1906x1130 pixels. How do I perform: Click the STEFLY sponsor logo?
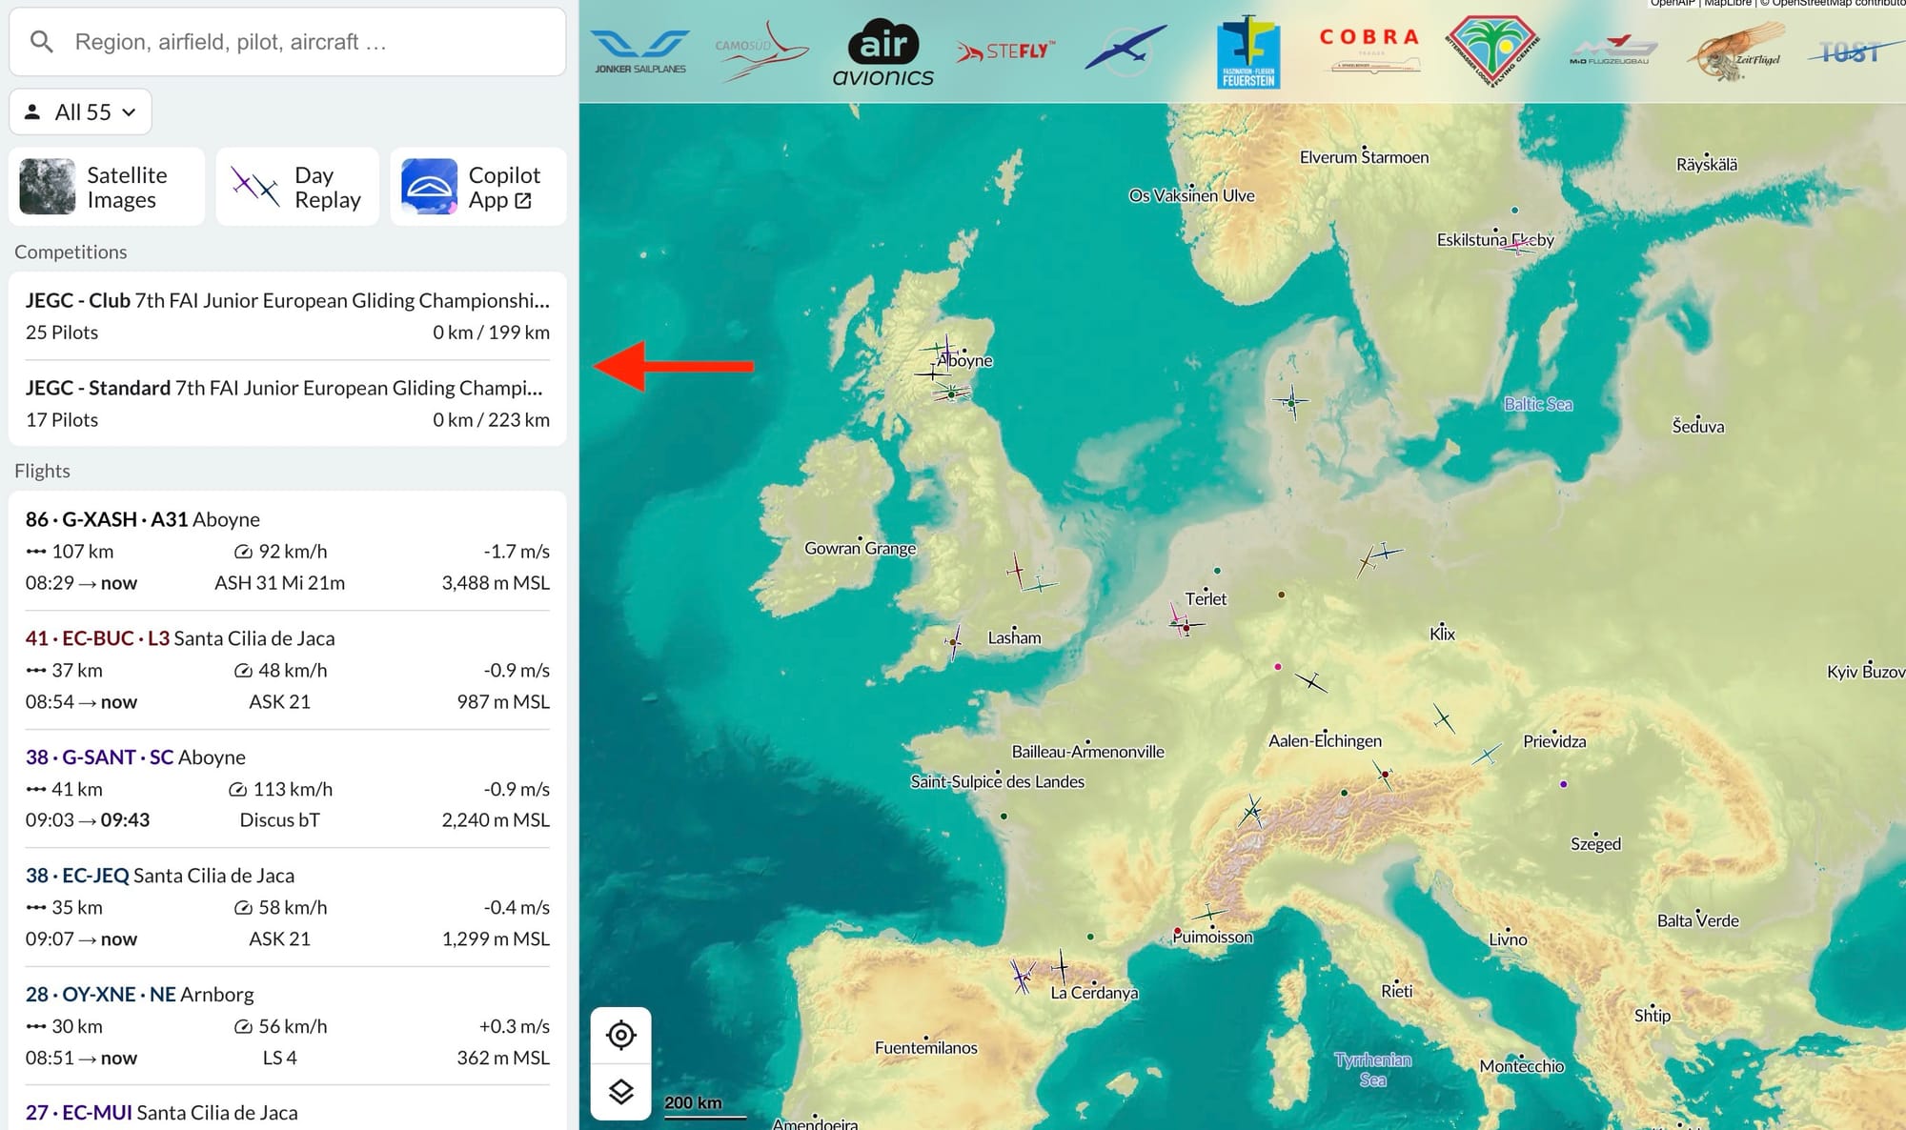coord(1005,51)
